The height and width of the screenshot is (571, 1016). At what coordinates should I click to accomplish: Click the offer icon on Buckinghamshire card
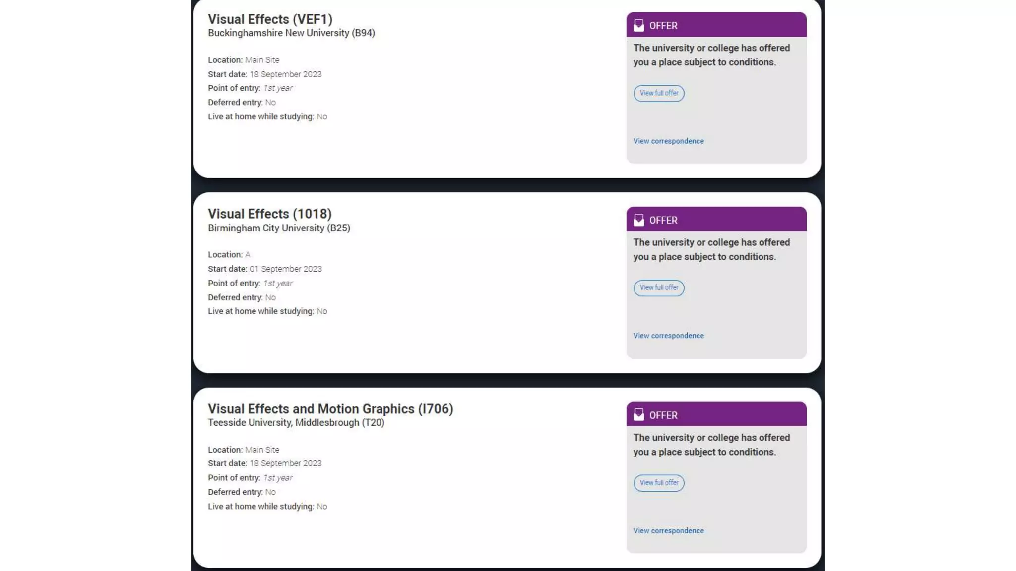point(638,25)
